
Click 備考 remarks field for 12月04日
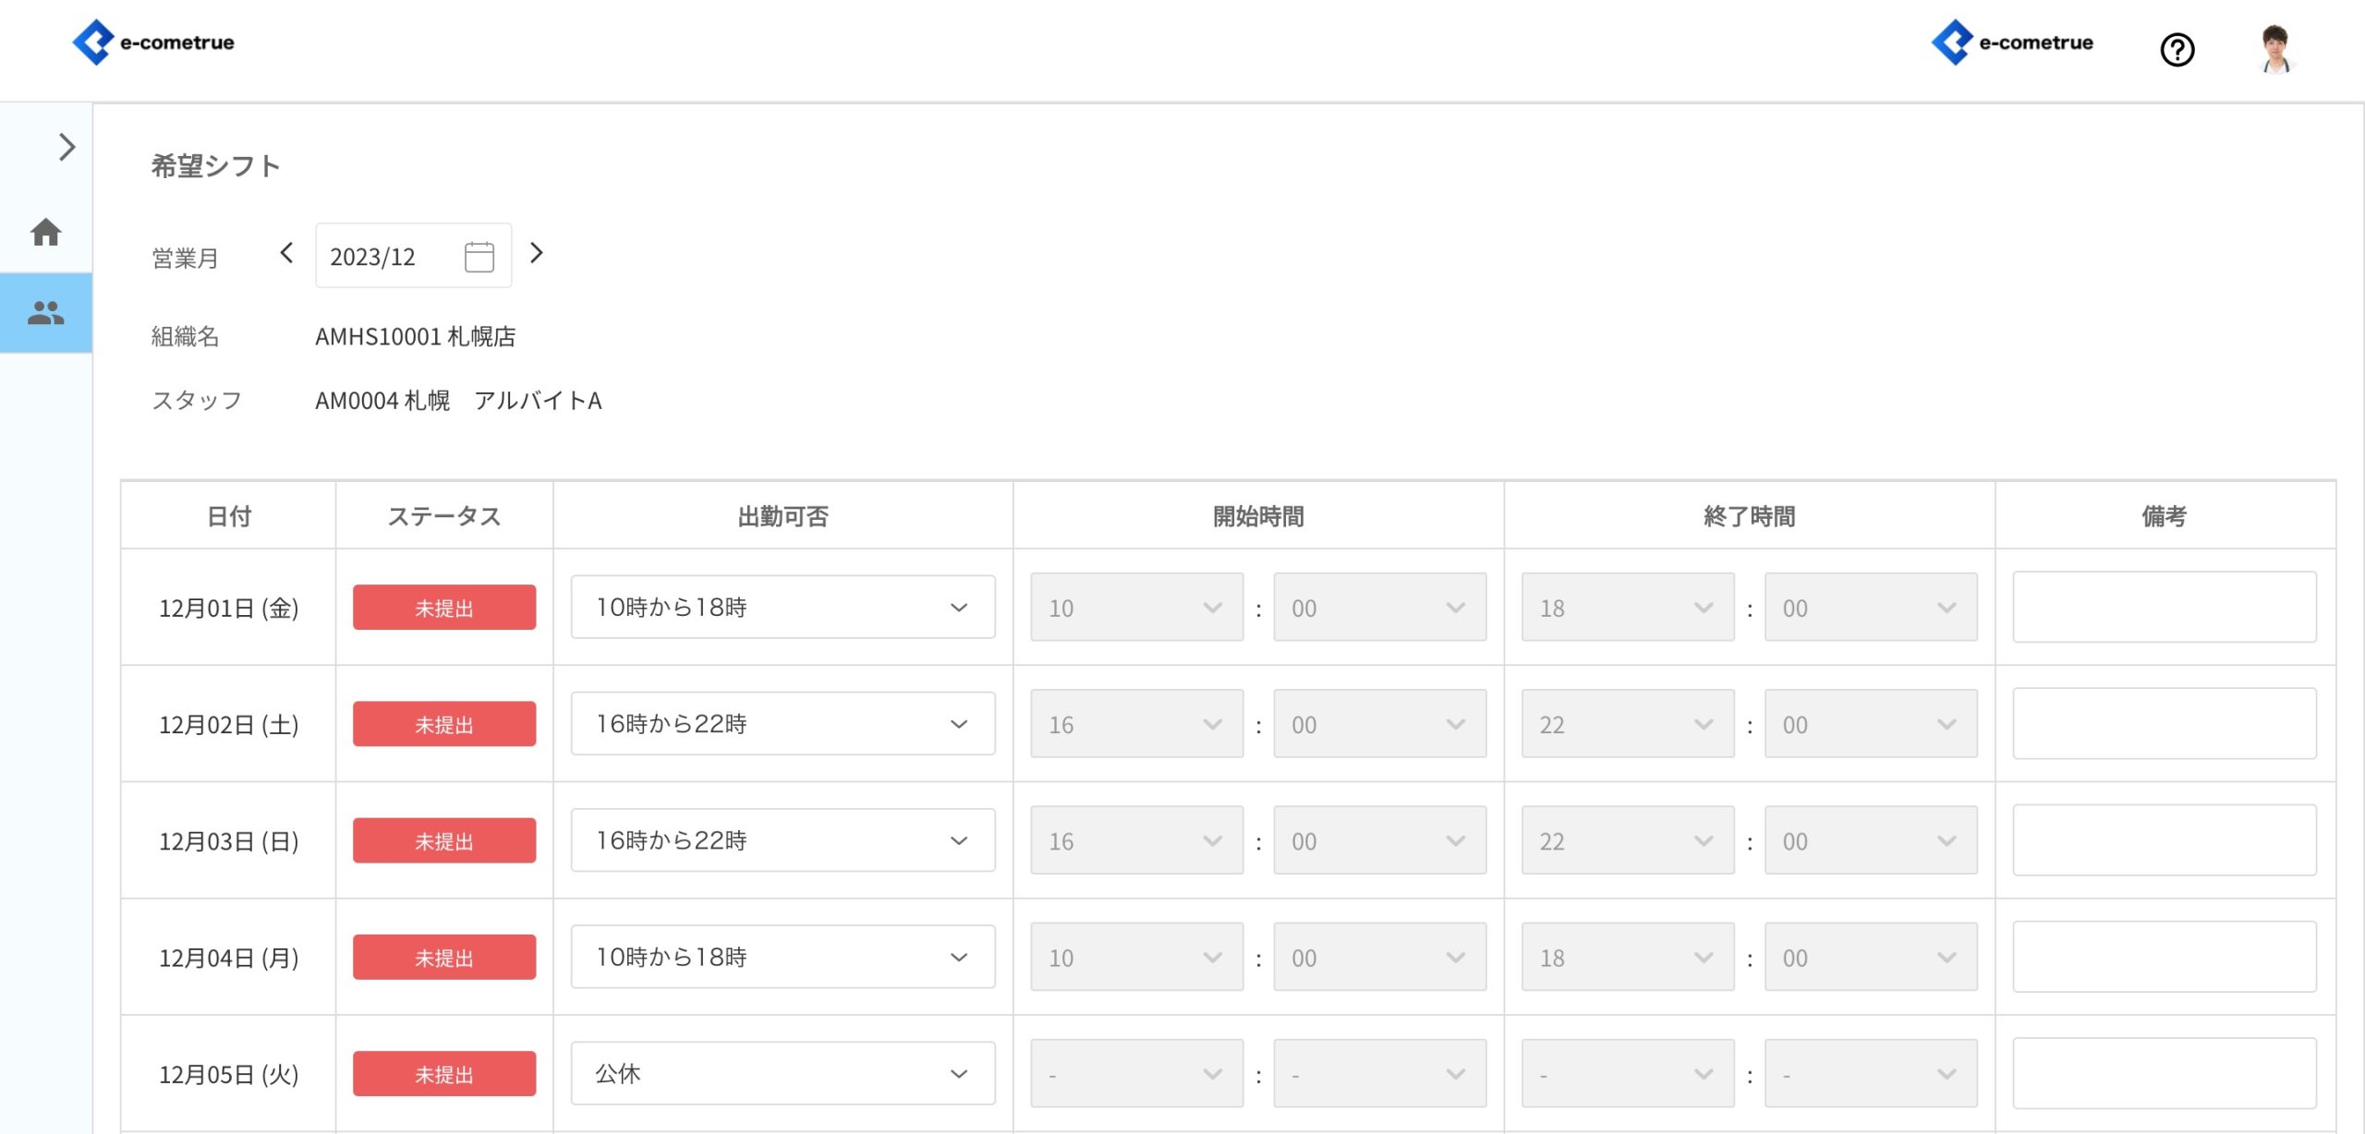(2164, 958)
